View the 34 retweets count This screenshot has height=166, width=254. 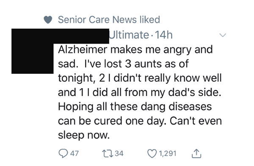pos(119,153)
